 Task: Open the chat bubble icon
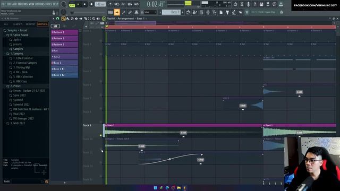tap(274, 4)
